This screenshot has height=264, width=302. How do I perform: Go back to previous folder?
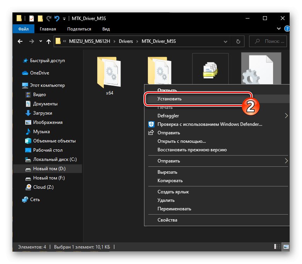(20, 41)
